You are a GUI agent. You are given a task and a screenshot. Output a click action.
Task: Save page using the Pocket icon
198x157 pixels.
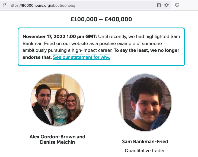click(x=177, y=5)
